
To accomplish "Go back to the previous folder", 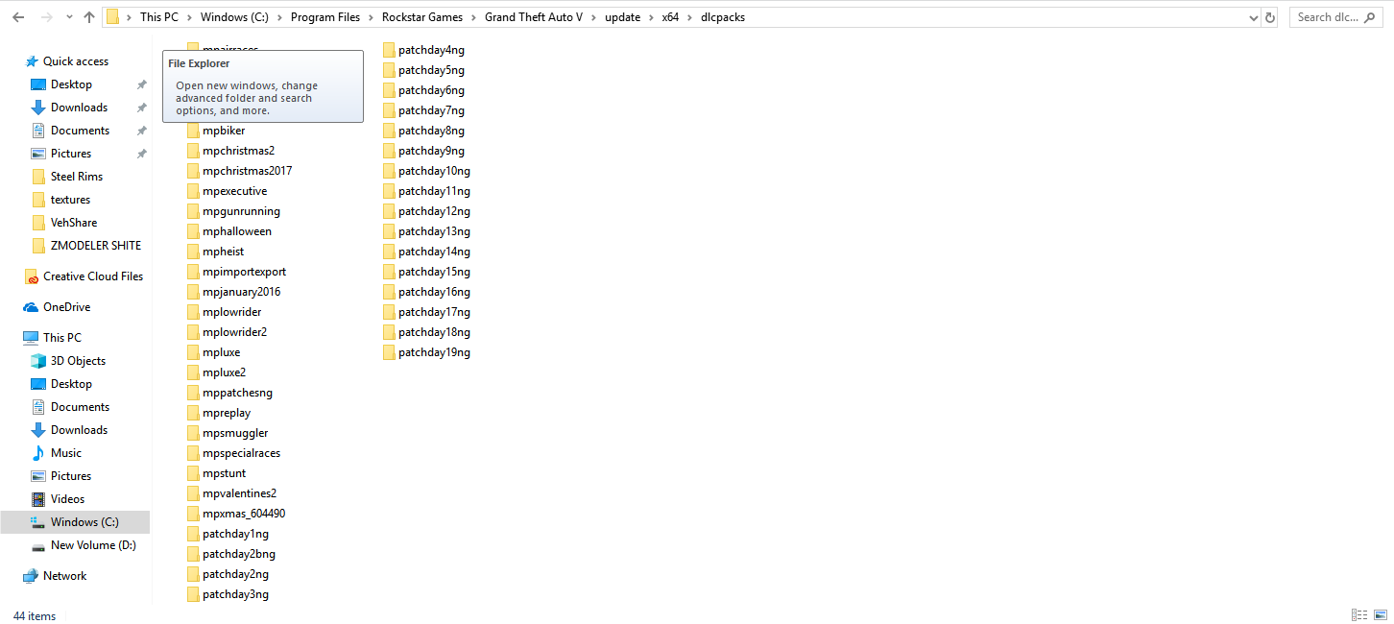I will point(19,17).
